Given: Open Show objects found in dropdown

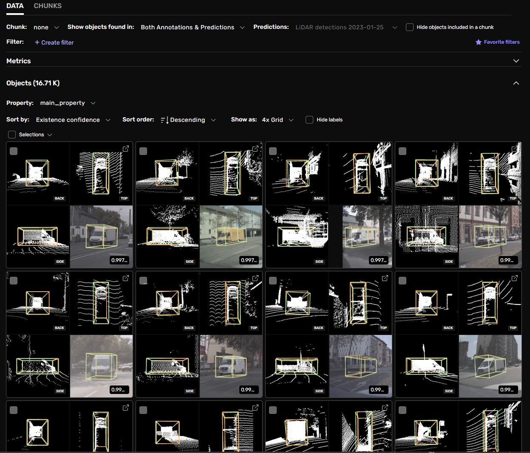Looking at the screenshot, I should tap(193, 27).
